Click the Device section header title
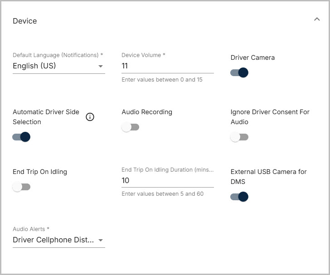The height and width of the screenshot is (275, 330). tap(25, 21)
